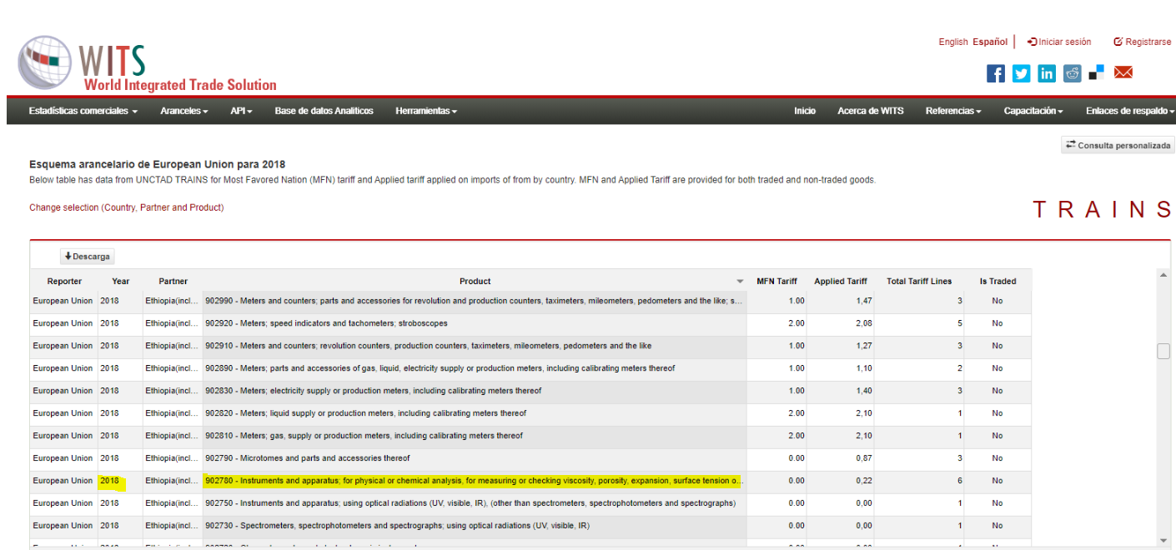The height and width of the screenshot is (550, 1176).
Task: Share via the Reddit icon
Action: click(1073, 73)
